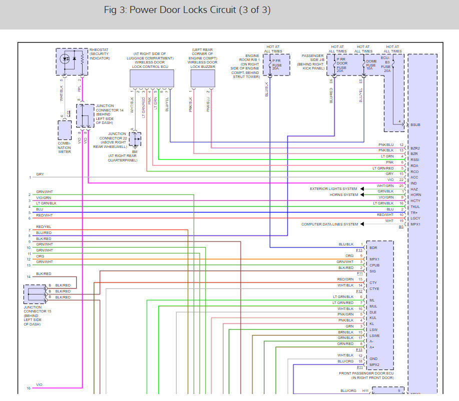Click the CPUB terminal label

[x=374, y=265]
